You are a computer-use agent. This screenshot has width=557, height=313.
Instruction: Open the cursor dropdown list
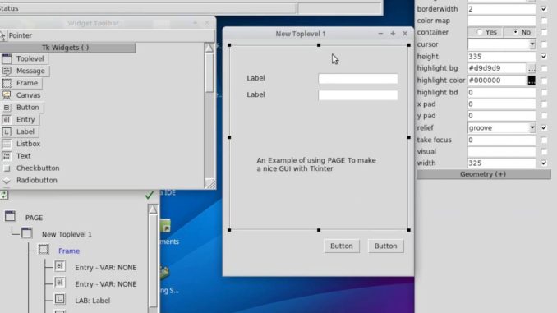pos(532,44)
